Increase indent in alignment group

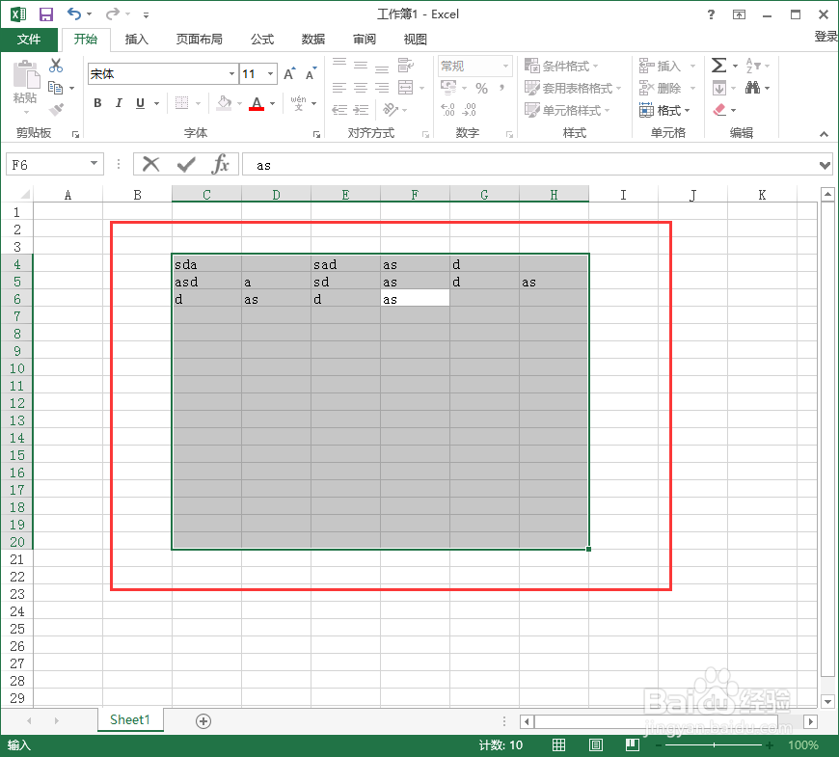[x=362, y=110]
